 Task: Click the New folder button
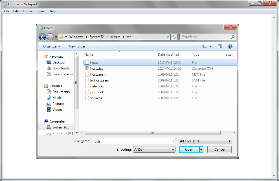point(77,46)
